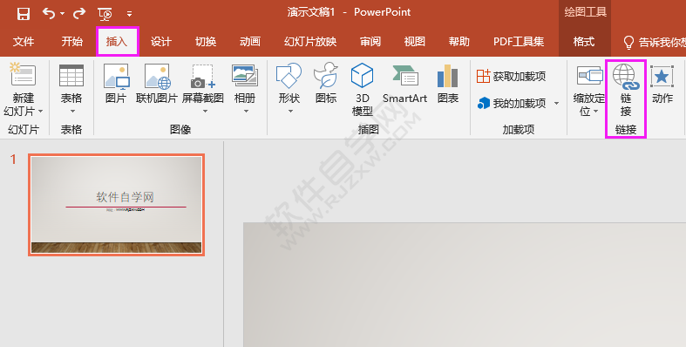686x347 pixels.
Task: Switch to the 格式 drawing tools tab
Action: [584, 42]
